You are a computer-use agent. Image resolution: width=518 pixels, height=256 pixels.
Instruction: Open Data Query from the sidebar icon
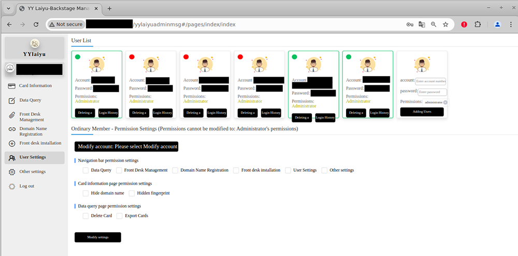11,100
